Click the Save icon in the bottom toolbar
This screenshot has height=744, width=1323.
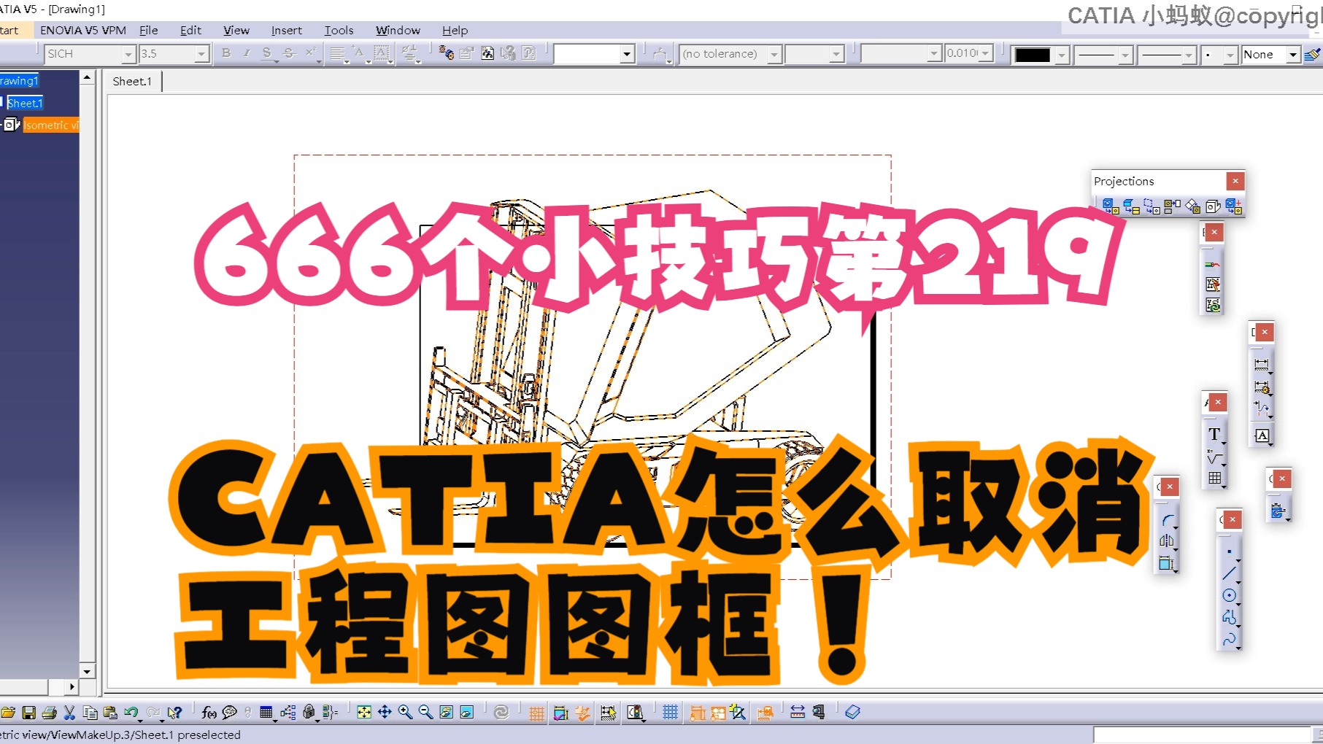point(28,711)
